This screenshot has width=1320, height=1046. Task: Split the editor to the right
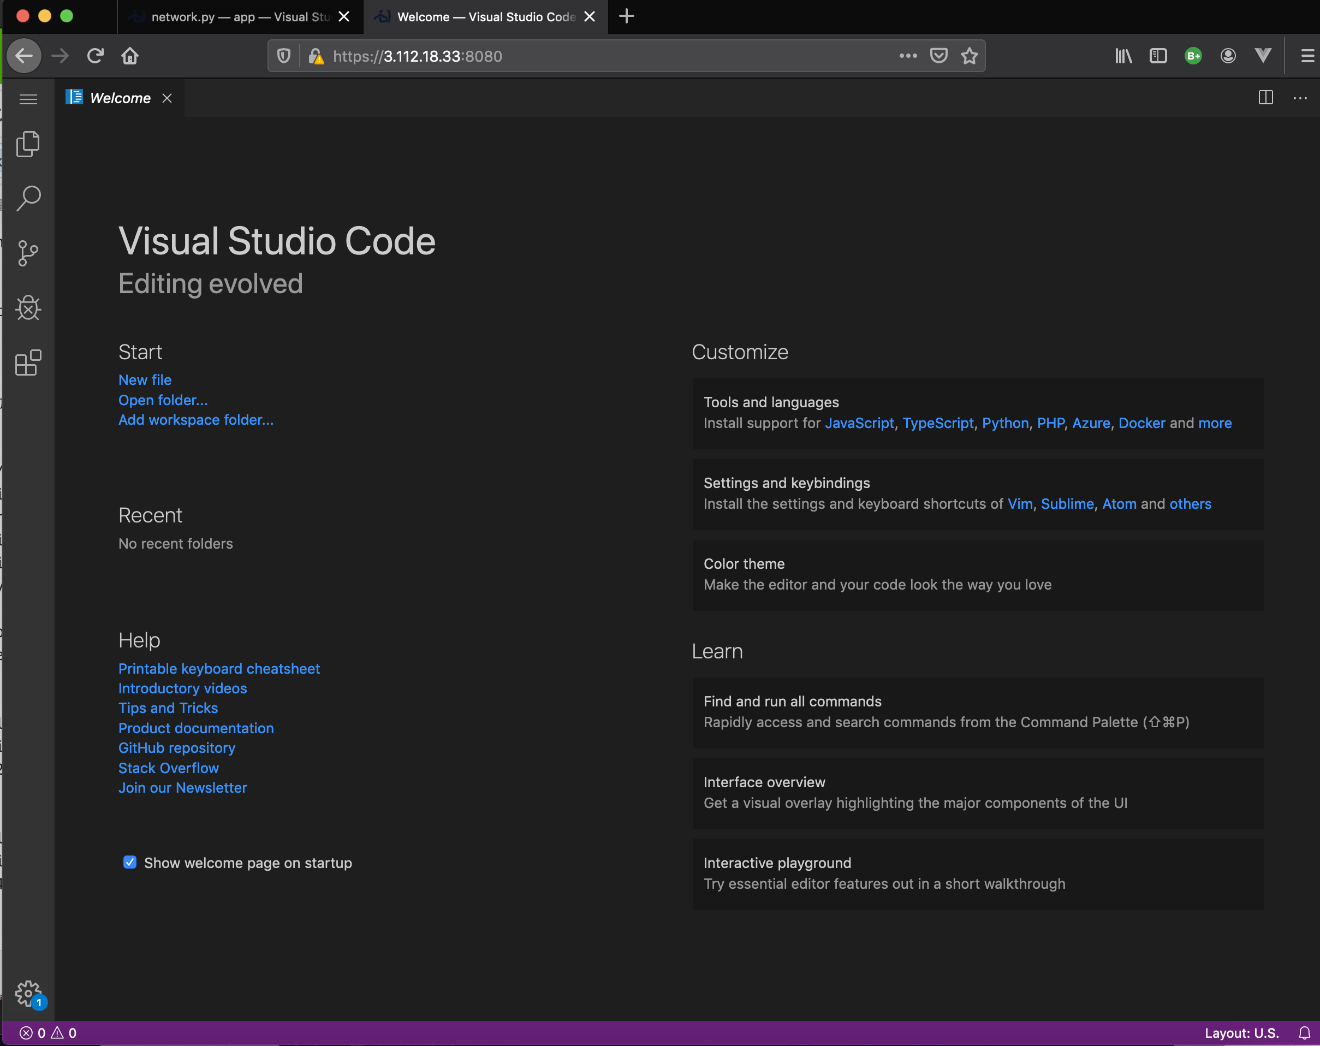tap(1265, 98)
